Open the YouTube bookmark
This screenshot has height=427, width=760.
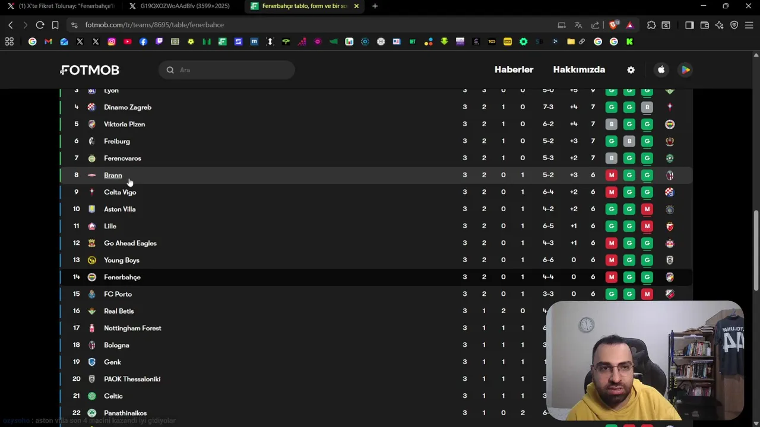(x=128, y=42)
